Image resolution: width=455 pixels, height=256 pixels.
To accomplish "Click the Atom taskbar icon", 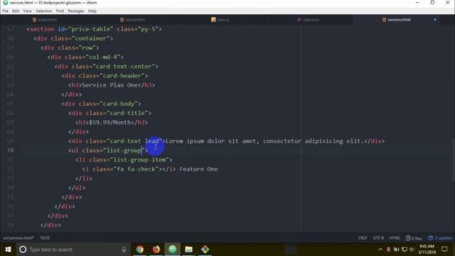I will pos(172,250).
